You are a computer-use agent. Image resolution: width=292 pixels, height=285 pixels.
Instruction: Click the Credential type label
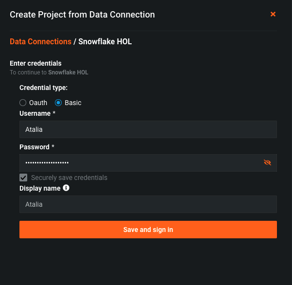pos(44,88)
